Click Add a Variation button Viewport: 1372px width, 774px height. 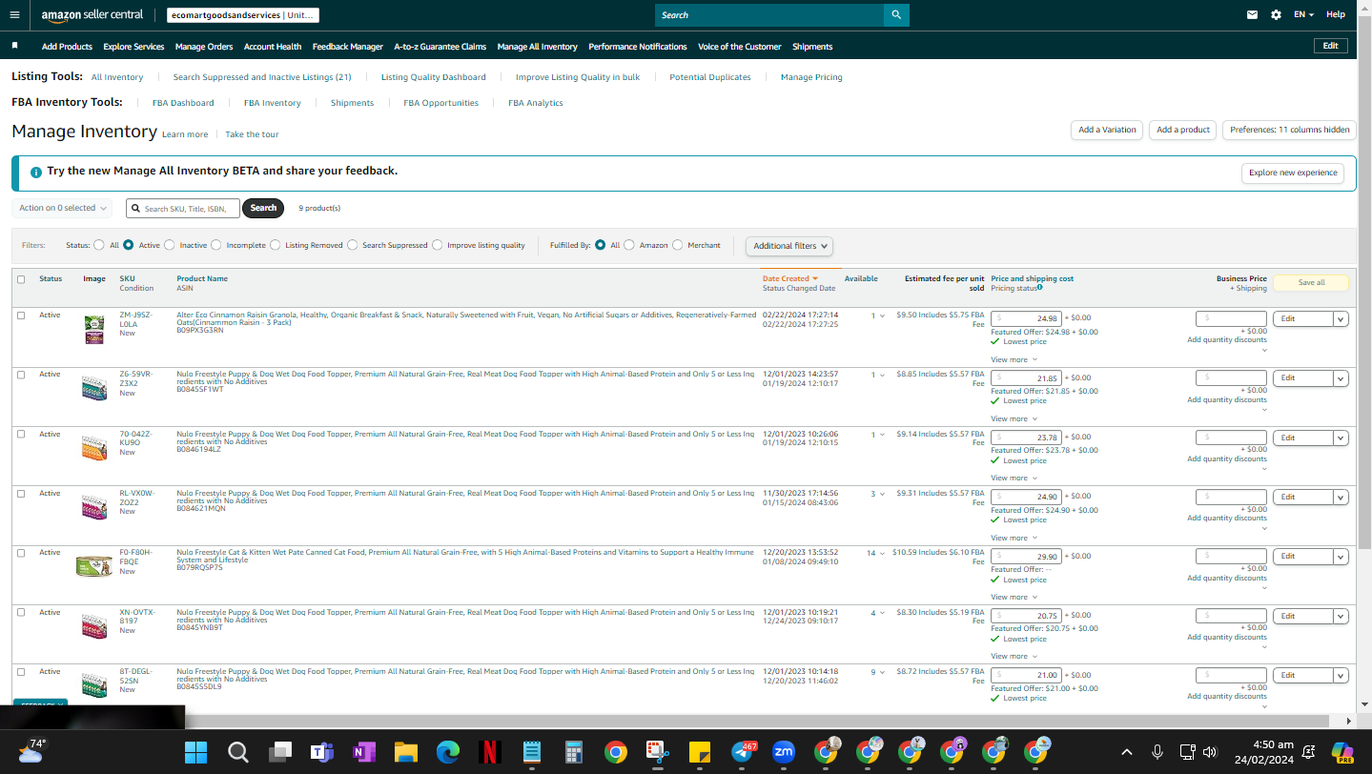tap(1107, 130)
